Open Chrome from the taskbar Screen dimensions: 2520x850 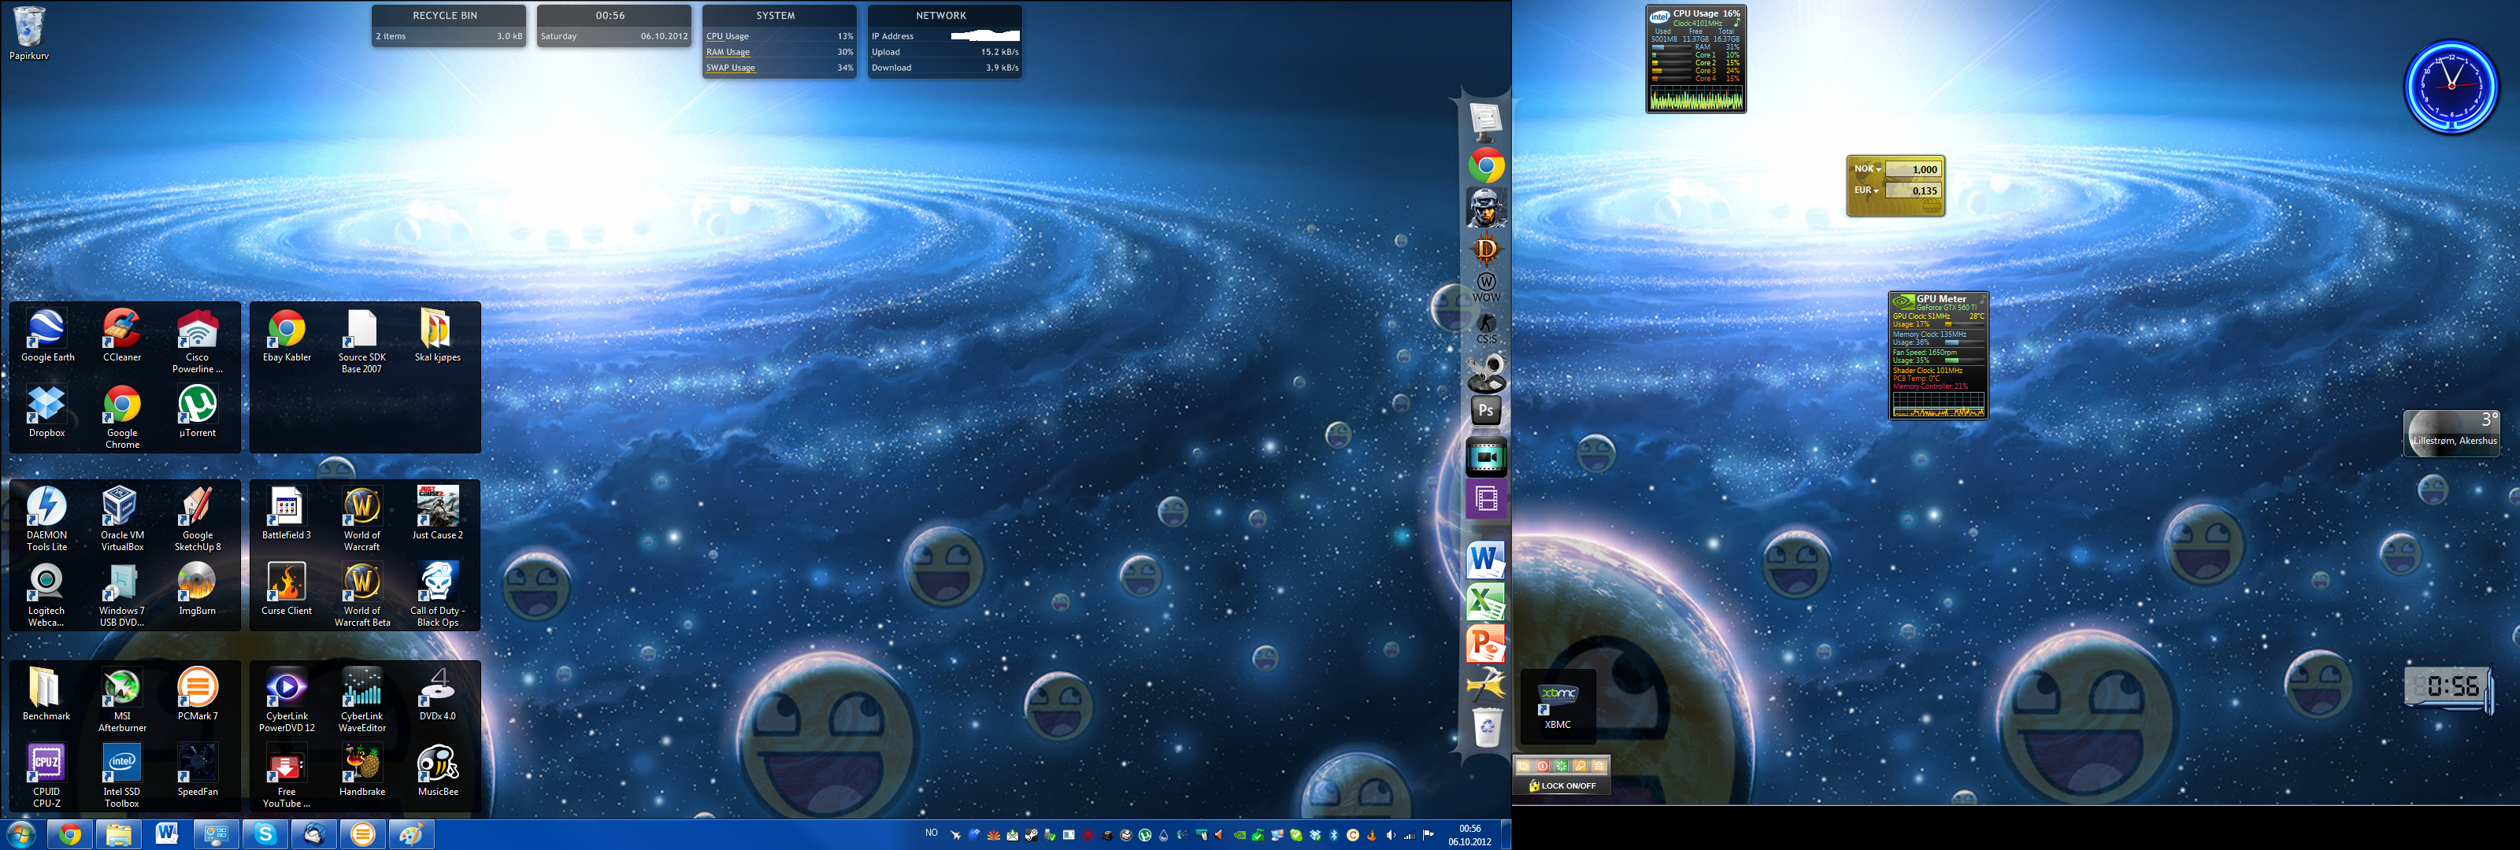69,834
